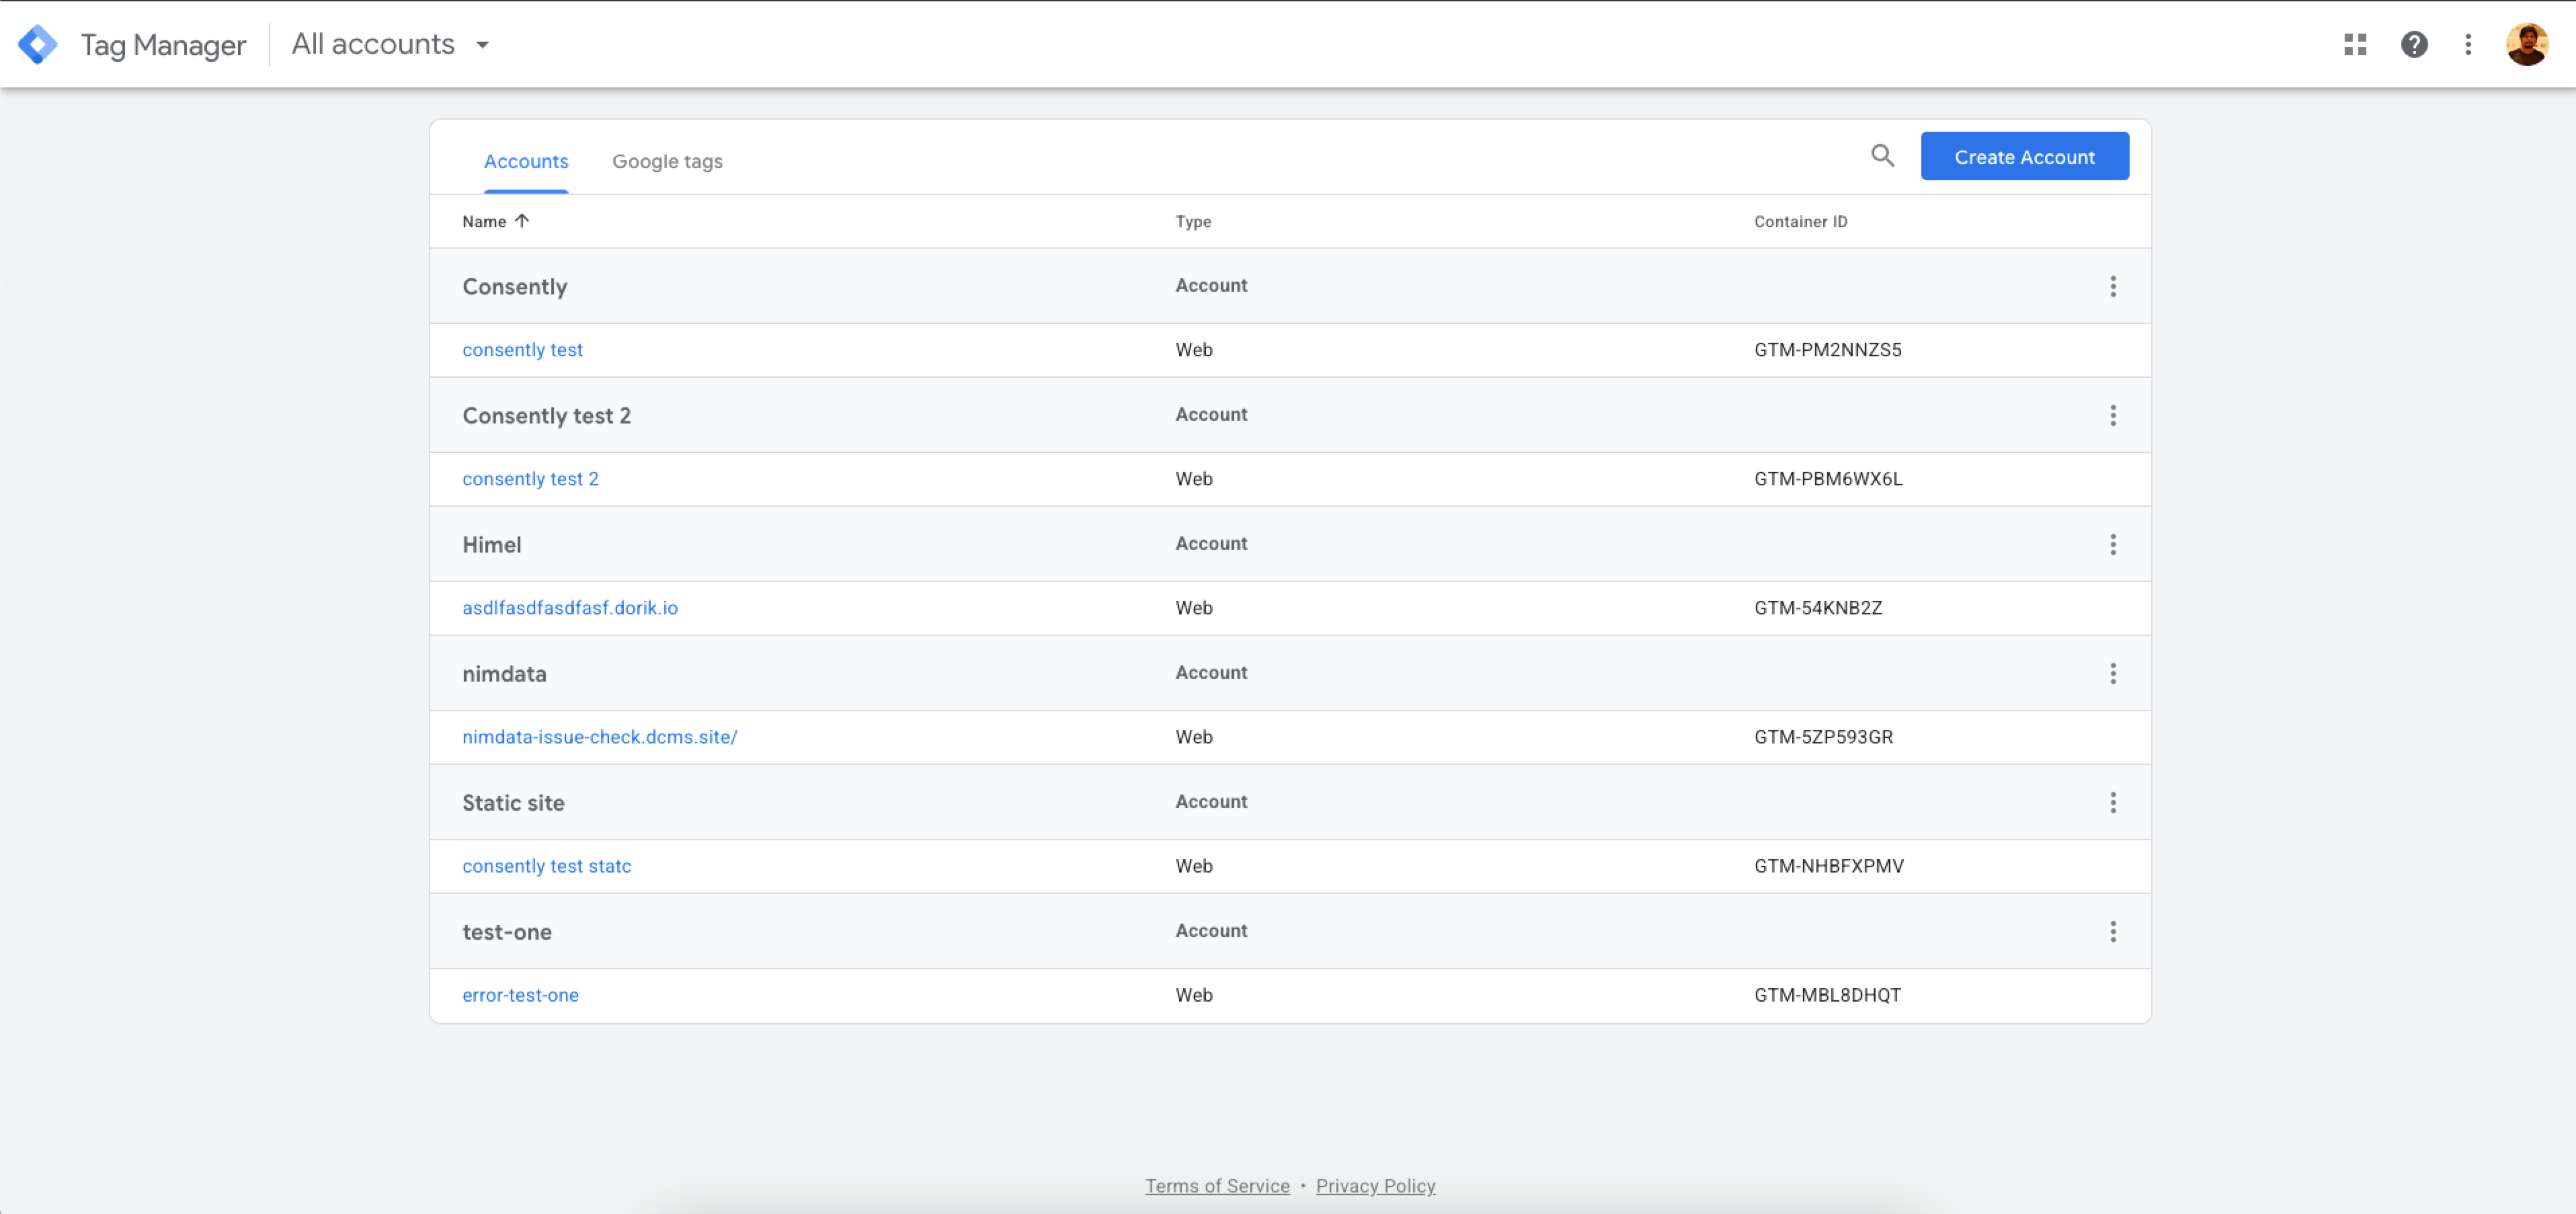The width and height of the screenshot is (2576, 1214).
Task: Switch to the Google tags tab
Action: tap(667, 161)
